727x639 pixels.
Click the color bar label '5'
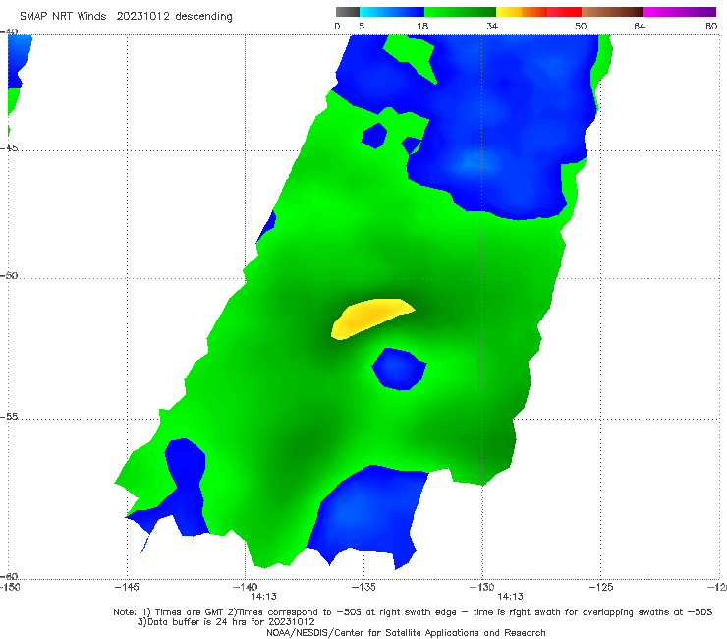point(362,26)
